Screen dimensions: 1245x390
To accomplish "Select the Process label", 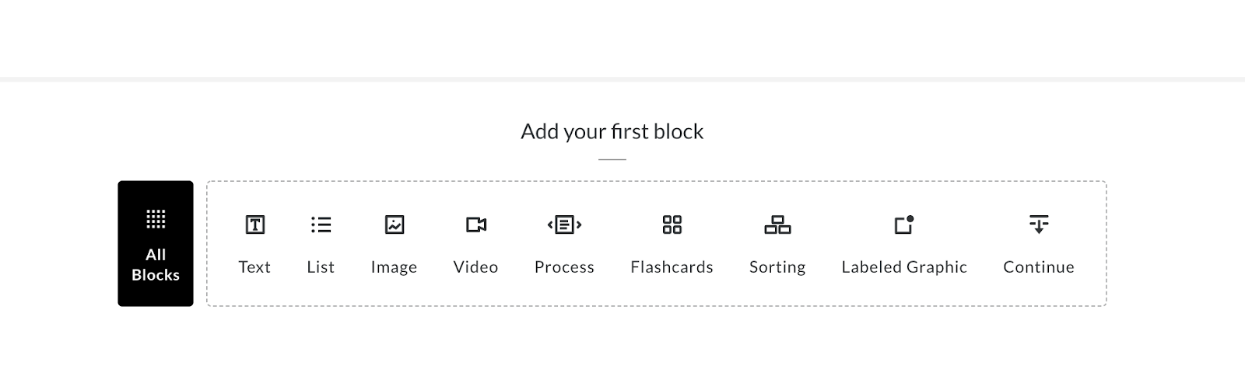I will (564, 267).
